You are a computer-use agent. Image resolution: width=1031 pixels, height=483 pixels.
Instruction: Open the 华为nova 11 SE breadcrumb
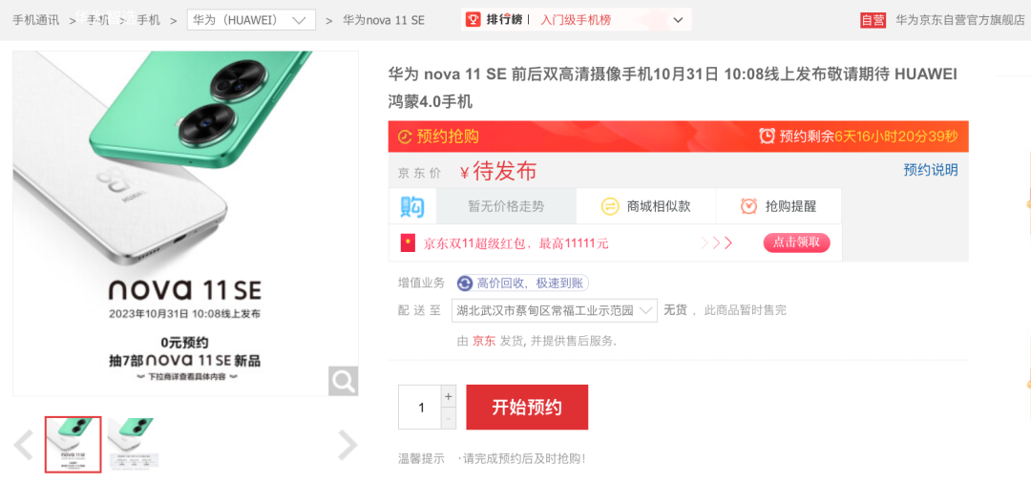pyautogui.click(x=384, y=20)
